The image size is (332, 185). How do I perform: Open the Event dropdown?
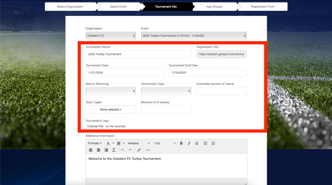(x=194, y=36)
